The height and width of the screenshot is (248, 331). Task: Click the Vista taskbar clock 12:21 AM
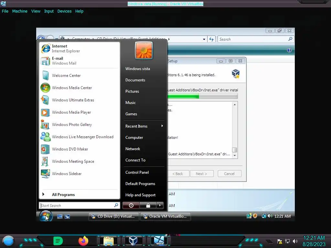(x=283, y=216)
